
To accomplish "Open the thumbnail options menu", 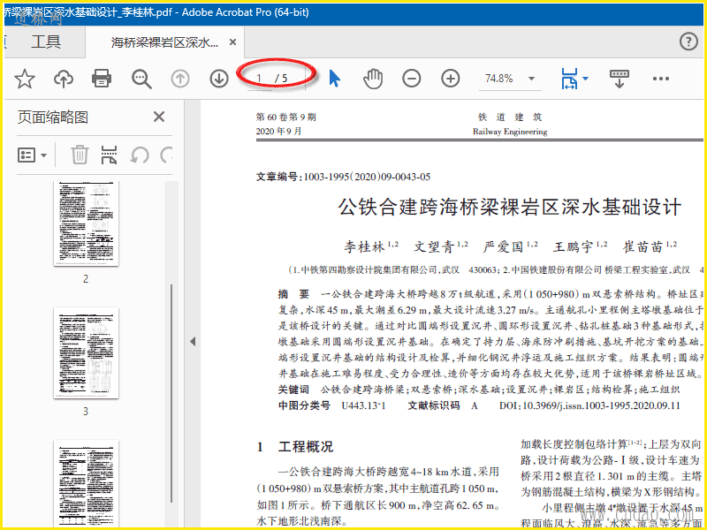I will 32,155.
